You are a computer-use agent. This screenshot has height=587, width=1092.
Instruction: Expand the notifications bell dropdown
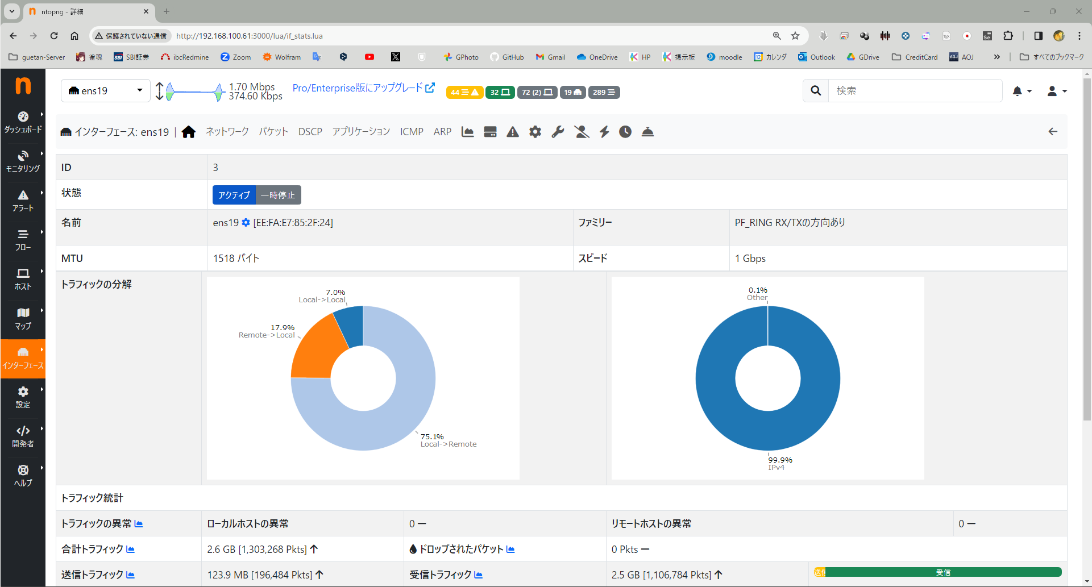[x=1022, y=91]
